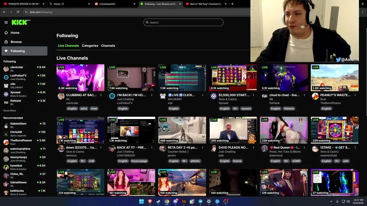Viewport: 367px width, 206px height.
Task: Expand Show More under Following
Action: pos(10,110)
